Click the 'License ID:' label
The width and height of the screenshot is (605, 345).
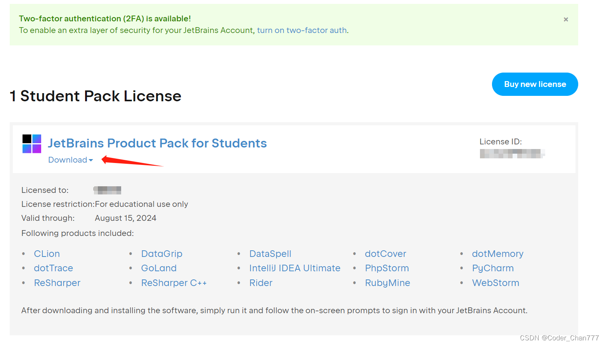pyautogui.click(x=501, y=142)
